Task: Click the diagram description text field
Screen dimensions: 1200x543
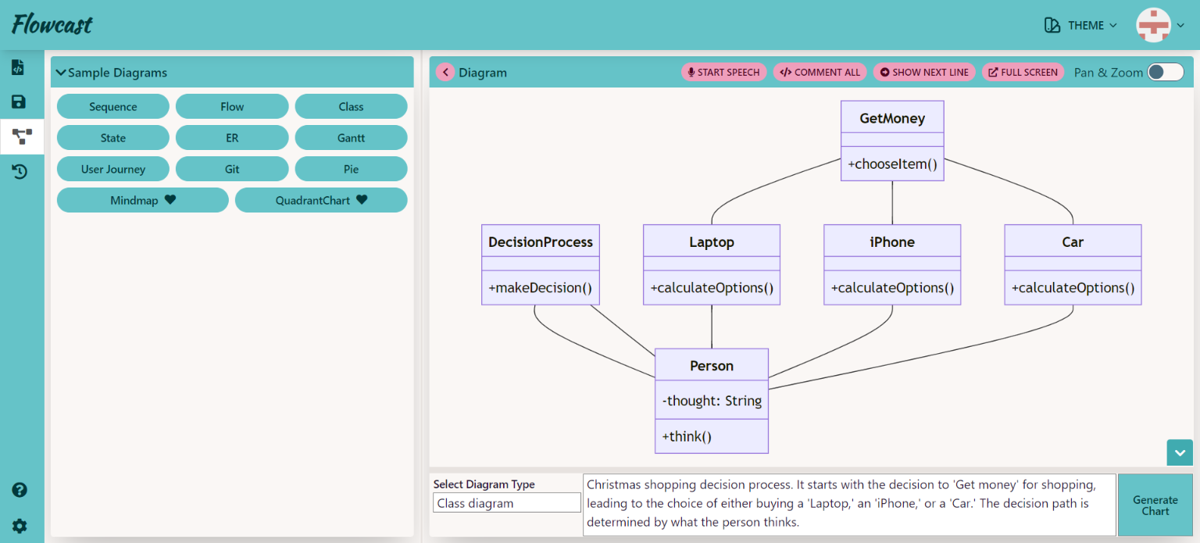Action: click(x=848, y=504)
